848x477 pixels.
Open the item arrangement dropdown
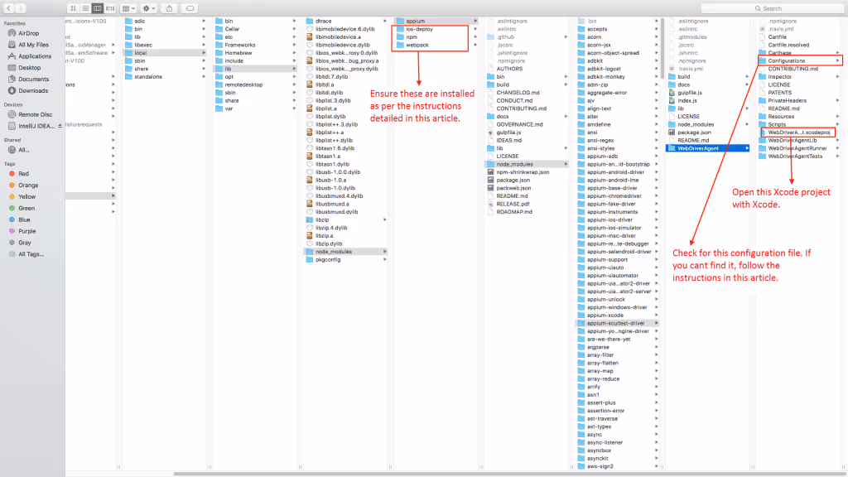click(128, 8)
